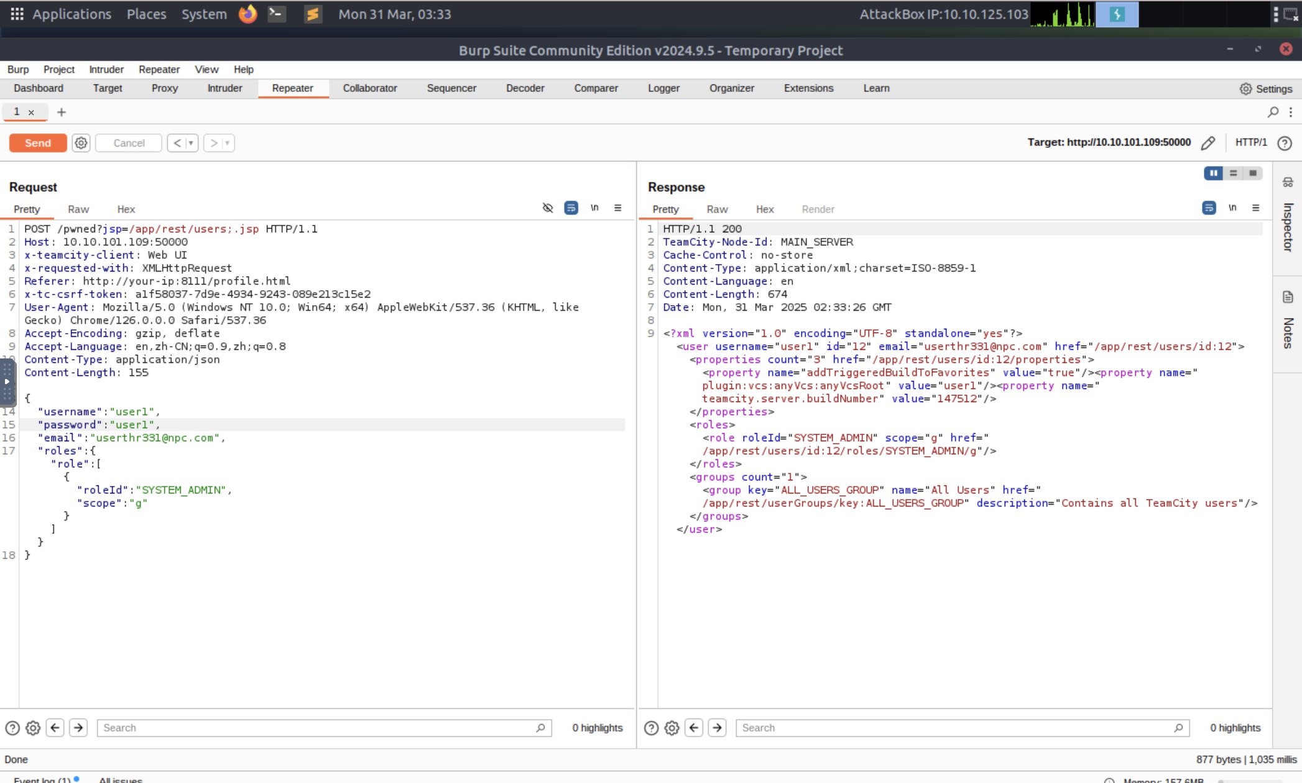Viewport: 1302px width, 783px height.
Task: Launch Firefox from the top panel
Action: click(247, 14)
